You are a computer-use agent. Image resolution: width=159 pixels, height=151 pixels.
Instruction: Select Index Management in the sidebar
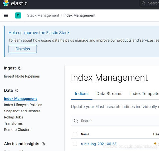point(20,99)
